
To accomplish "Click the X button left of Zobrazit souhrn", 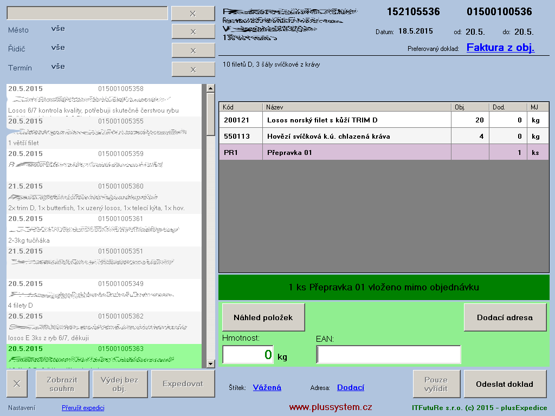I will [17, 384].
